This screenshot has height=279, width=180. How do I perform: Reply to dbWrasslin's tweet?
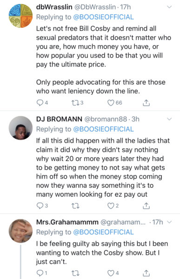coord(40,103)
